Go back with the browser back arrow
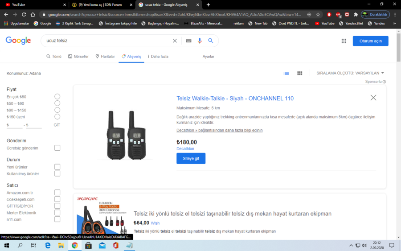The height and width of the screenshot is (251, 401). [6, 15]
